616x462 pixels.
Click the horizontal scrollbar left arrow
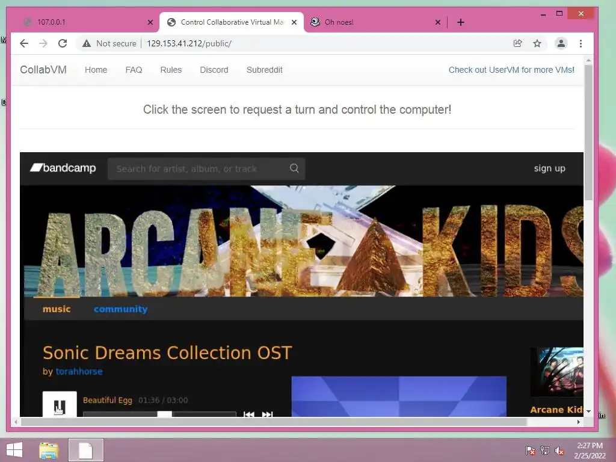coord(16,422)
